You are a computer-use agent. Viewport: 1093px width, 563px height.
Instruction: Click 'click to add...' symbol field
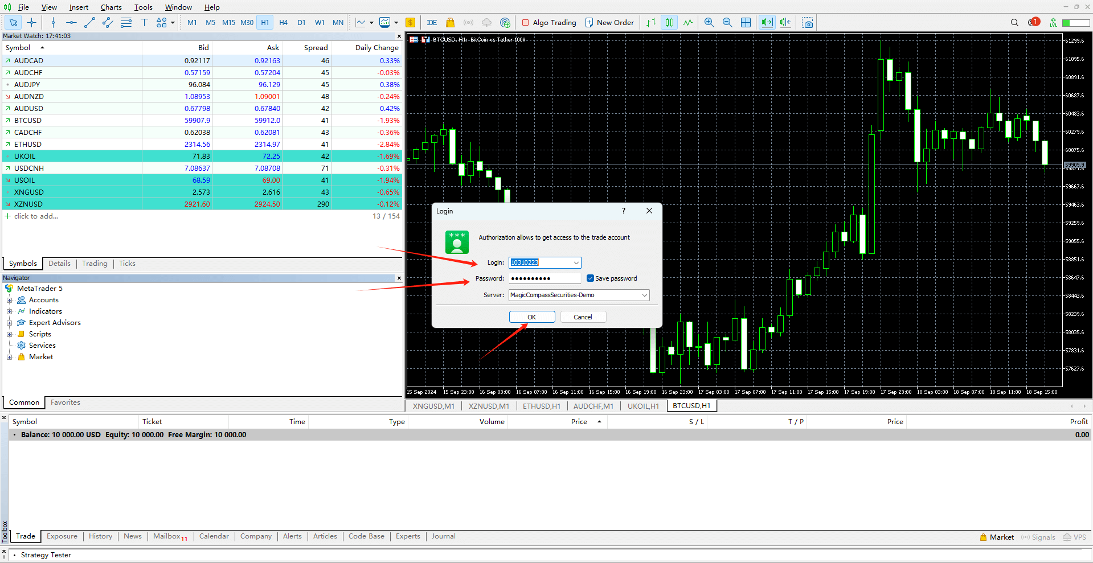(x=36, y=216)
